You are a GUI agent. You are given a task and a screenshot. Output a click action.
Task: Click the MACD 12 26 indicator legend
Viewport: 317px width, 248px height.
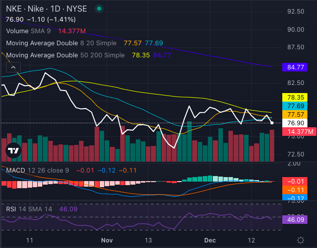coord(36,170)
